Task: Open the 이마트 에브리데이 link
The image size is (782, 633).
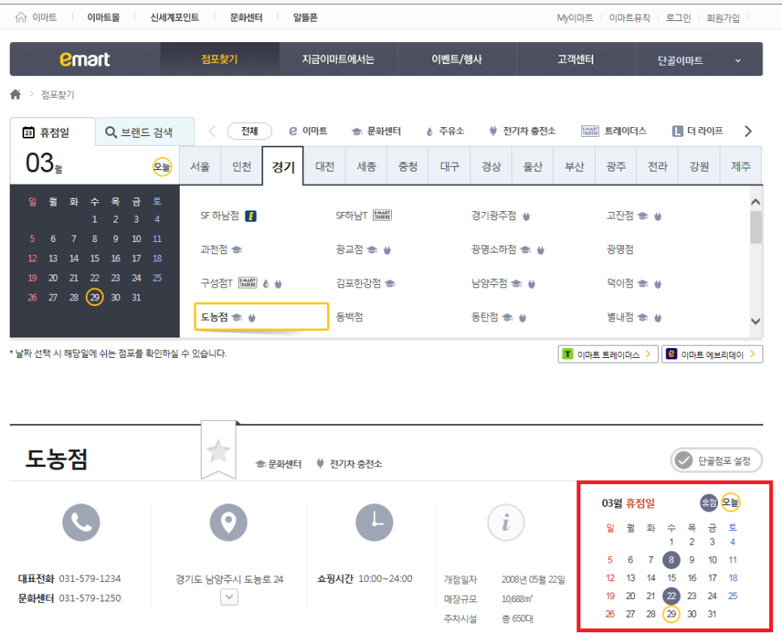Action: tap(712, 355)
